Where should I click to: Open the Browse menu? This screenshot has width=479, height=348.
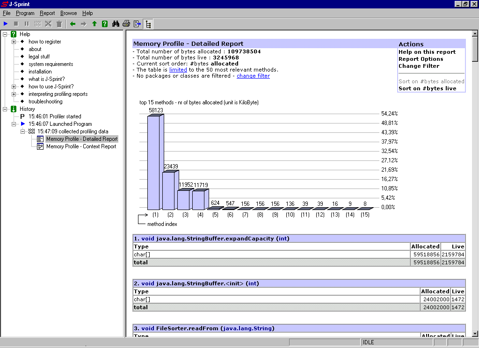pyautogui.click(x=68, y=13)
